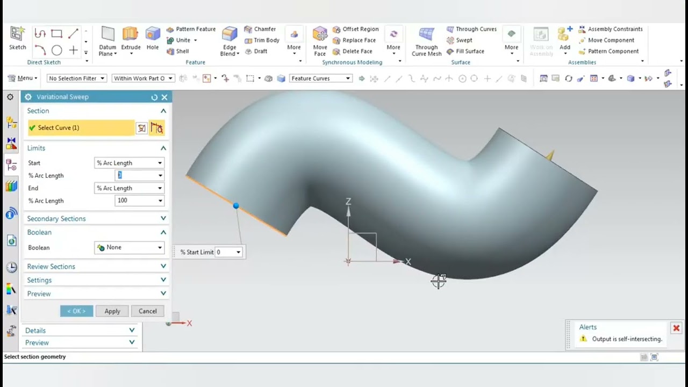
Task: Select the Circle sketch tool
Action: tap(56, 51)
